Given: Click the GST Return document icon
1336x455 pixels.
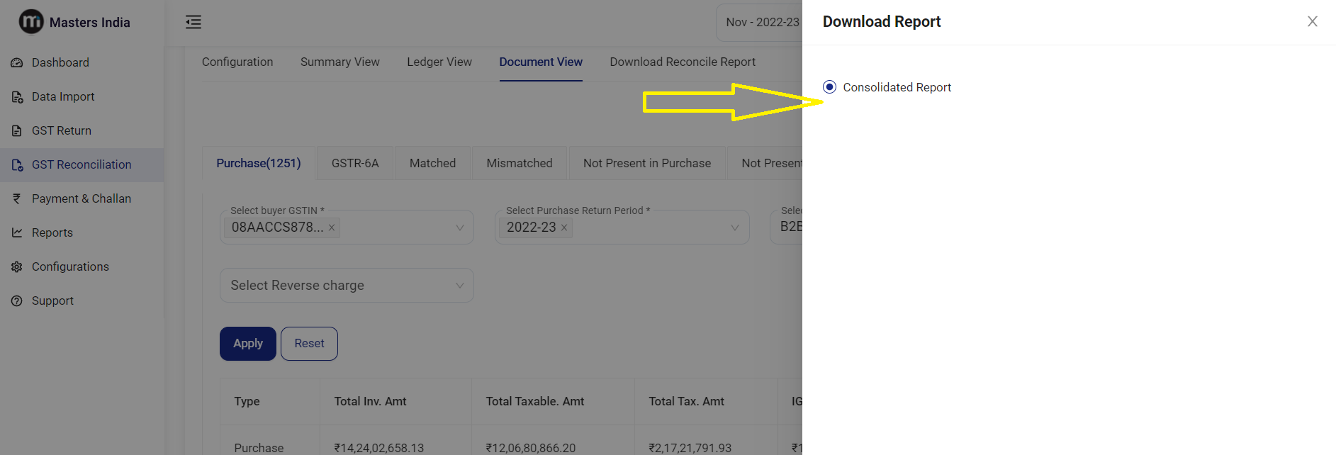Looking at the screenshot, I should coord(17,131).
